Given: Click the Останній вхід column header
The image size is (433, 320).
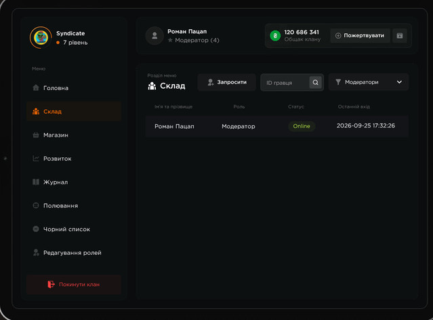Looking at the screenshot, I should pyautogui.click(x=354, y=106).
